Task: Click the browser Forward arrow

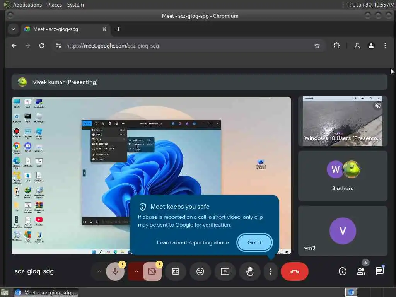Action: coord(28,46)
